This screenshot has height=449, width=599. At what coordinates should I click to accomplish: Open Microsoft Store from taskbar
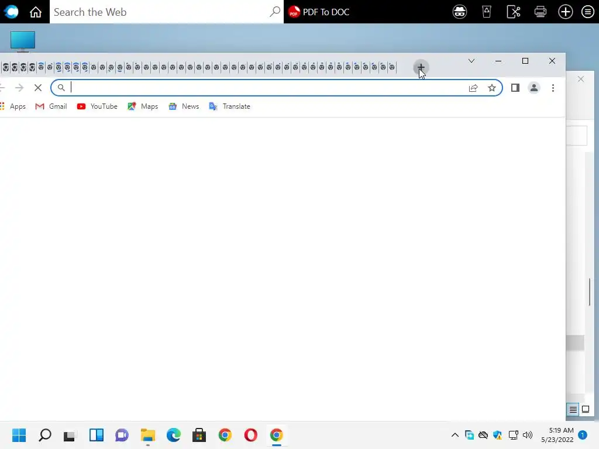pyautogui.click(x=199, y=435)
